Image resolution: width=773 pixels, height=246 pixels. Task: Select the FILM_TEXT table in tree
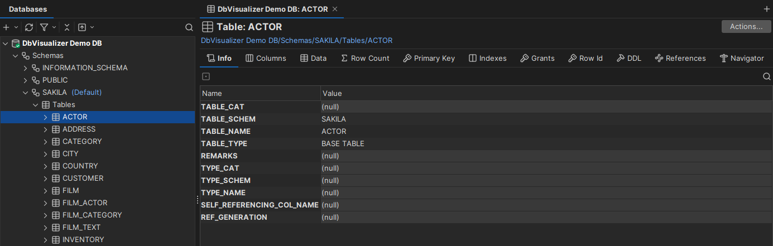coord(81,228)
